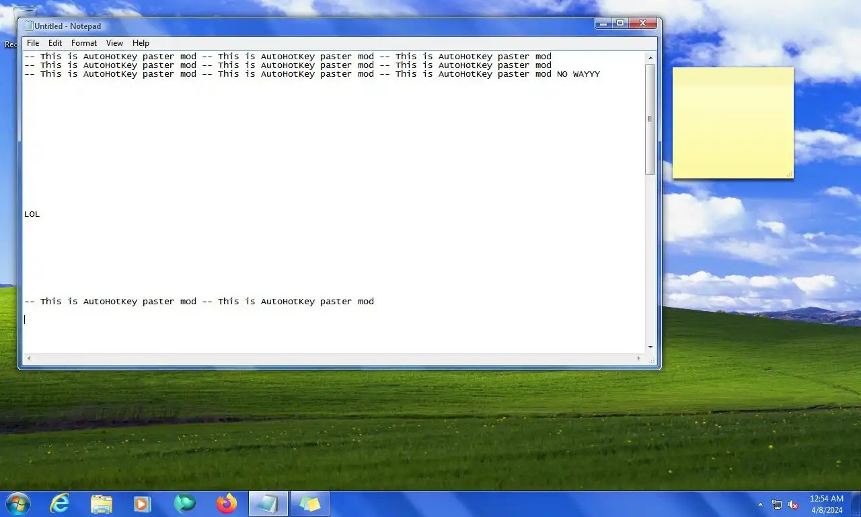Open Windows Media Player from the taskbar
The height and width of the screenshot is (517, 861).
click(x=142, y=504)
